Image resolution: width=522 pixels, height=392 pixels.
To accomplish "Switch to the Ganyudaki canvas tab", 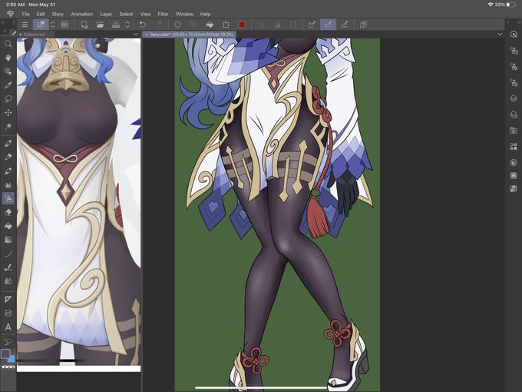I will (x=190, y=35).
